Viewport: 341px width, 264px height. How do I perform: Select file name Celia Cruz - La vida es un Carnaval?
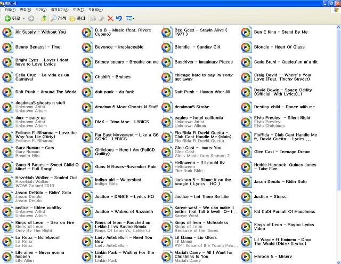(42, 77)
